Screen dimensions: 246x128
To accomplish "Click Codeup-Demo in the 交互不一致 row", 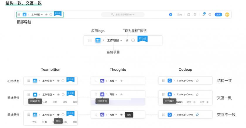I will [x=185, y=115].
